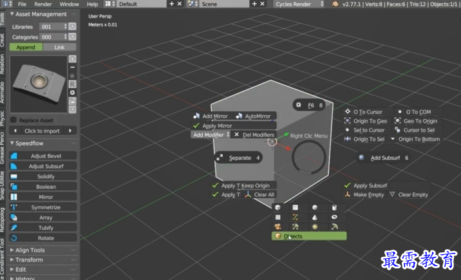This screenshot has width=461, height=280.
Task: Add a sun lamp using the sun icon
Action: point(315,227)
